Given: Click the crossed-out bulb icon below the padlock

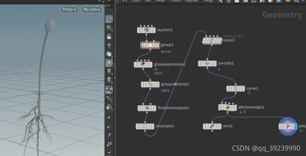Looking at the screenshot, I should click(x=109, y=45).
